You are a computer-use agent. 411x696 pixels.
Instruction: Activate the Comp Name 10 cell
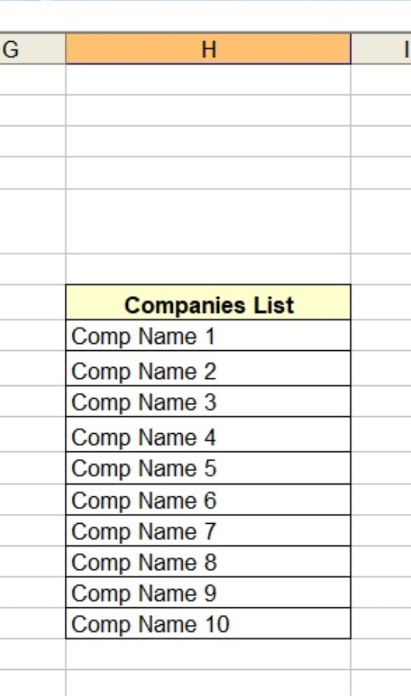(208, 624)
